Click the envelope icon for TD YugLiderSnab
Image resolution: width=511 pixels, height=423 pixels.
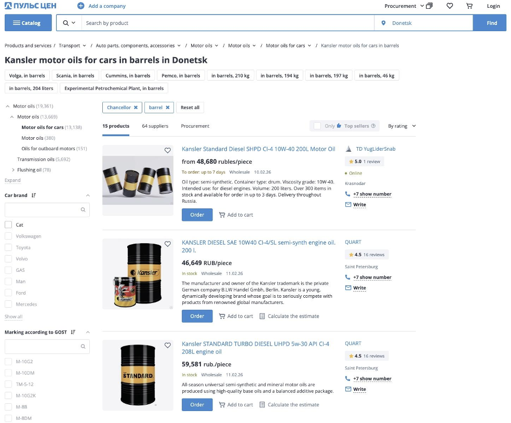click(348, 205)
